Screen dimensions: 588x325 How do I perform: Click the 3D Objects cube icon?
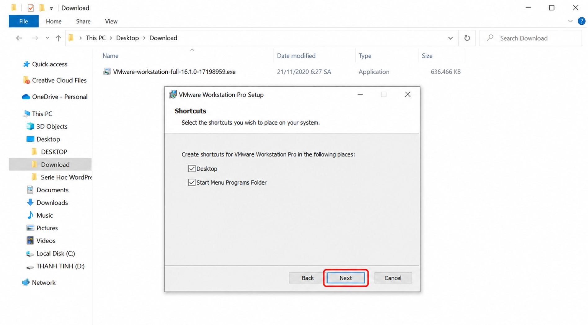point(30,126)
